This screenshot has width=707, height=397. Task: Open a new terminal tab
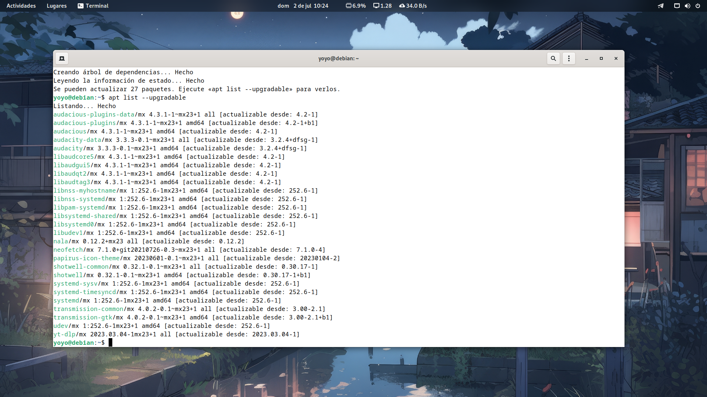[62, 58]
